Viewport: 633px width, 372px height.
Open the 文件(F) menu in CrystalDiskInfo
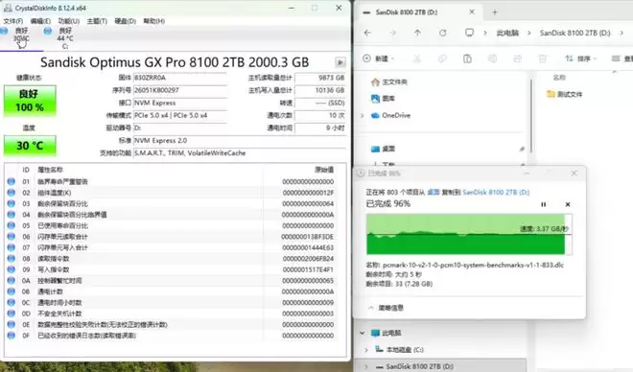tap(12, 21)
